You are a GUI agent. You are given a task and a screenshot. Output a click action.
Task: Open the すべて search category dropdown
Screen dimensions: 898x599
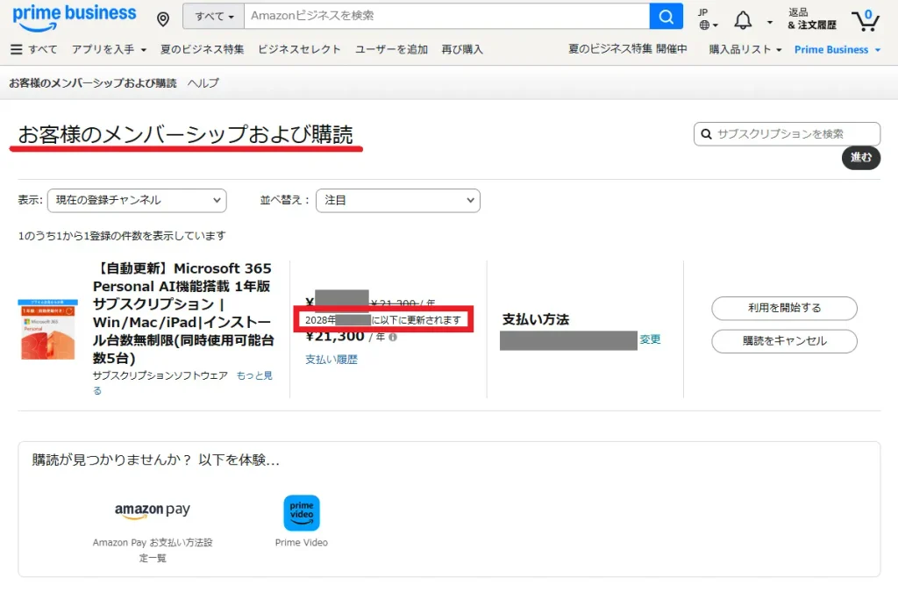click(214, 16)
